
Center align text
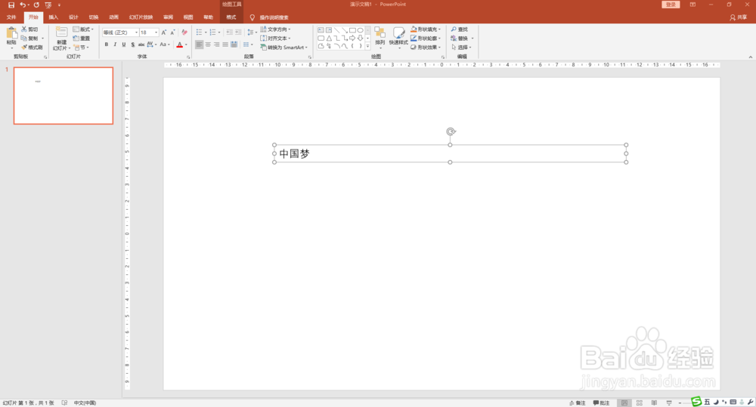pyautogui.click(x=208, y=45)
